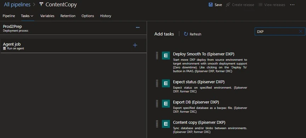Grab the drag handle beside Export DB task
This screenshot has width=306, height=138.
pyautogui.click(x=157, y=103)
